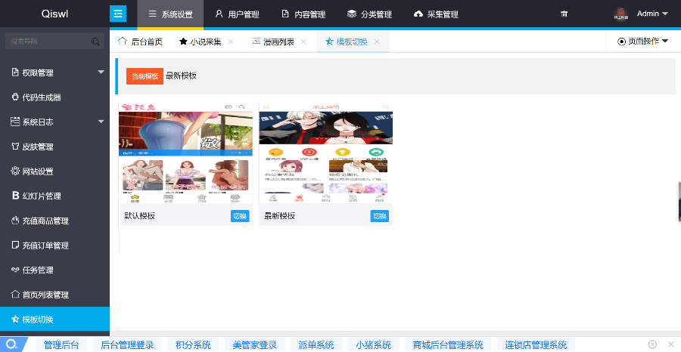Open 皮肤管理 in the sidebar

click(x=37, y=147)
